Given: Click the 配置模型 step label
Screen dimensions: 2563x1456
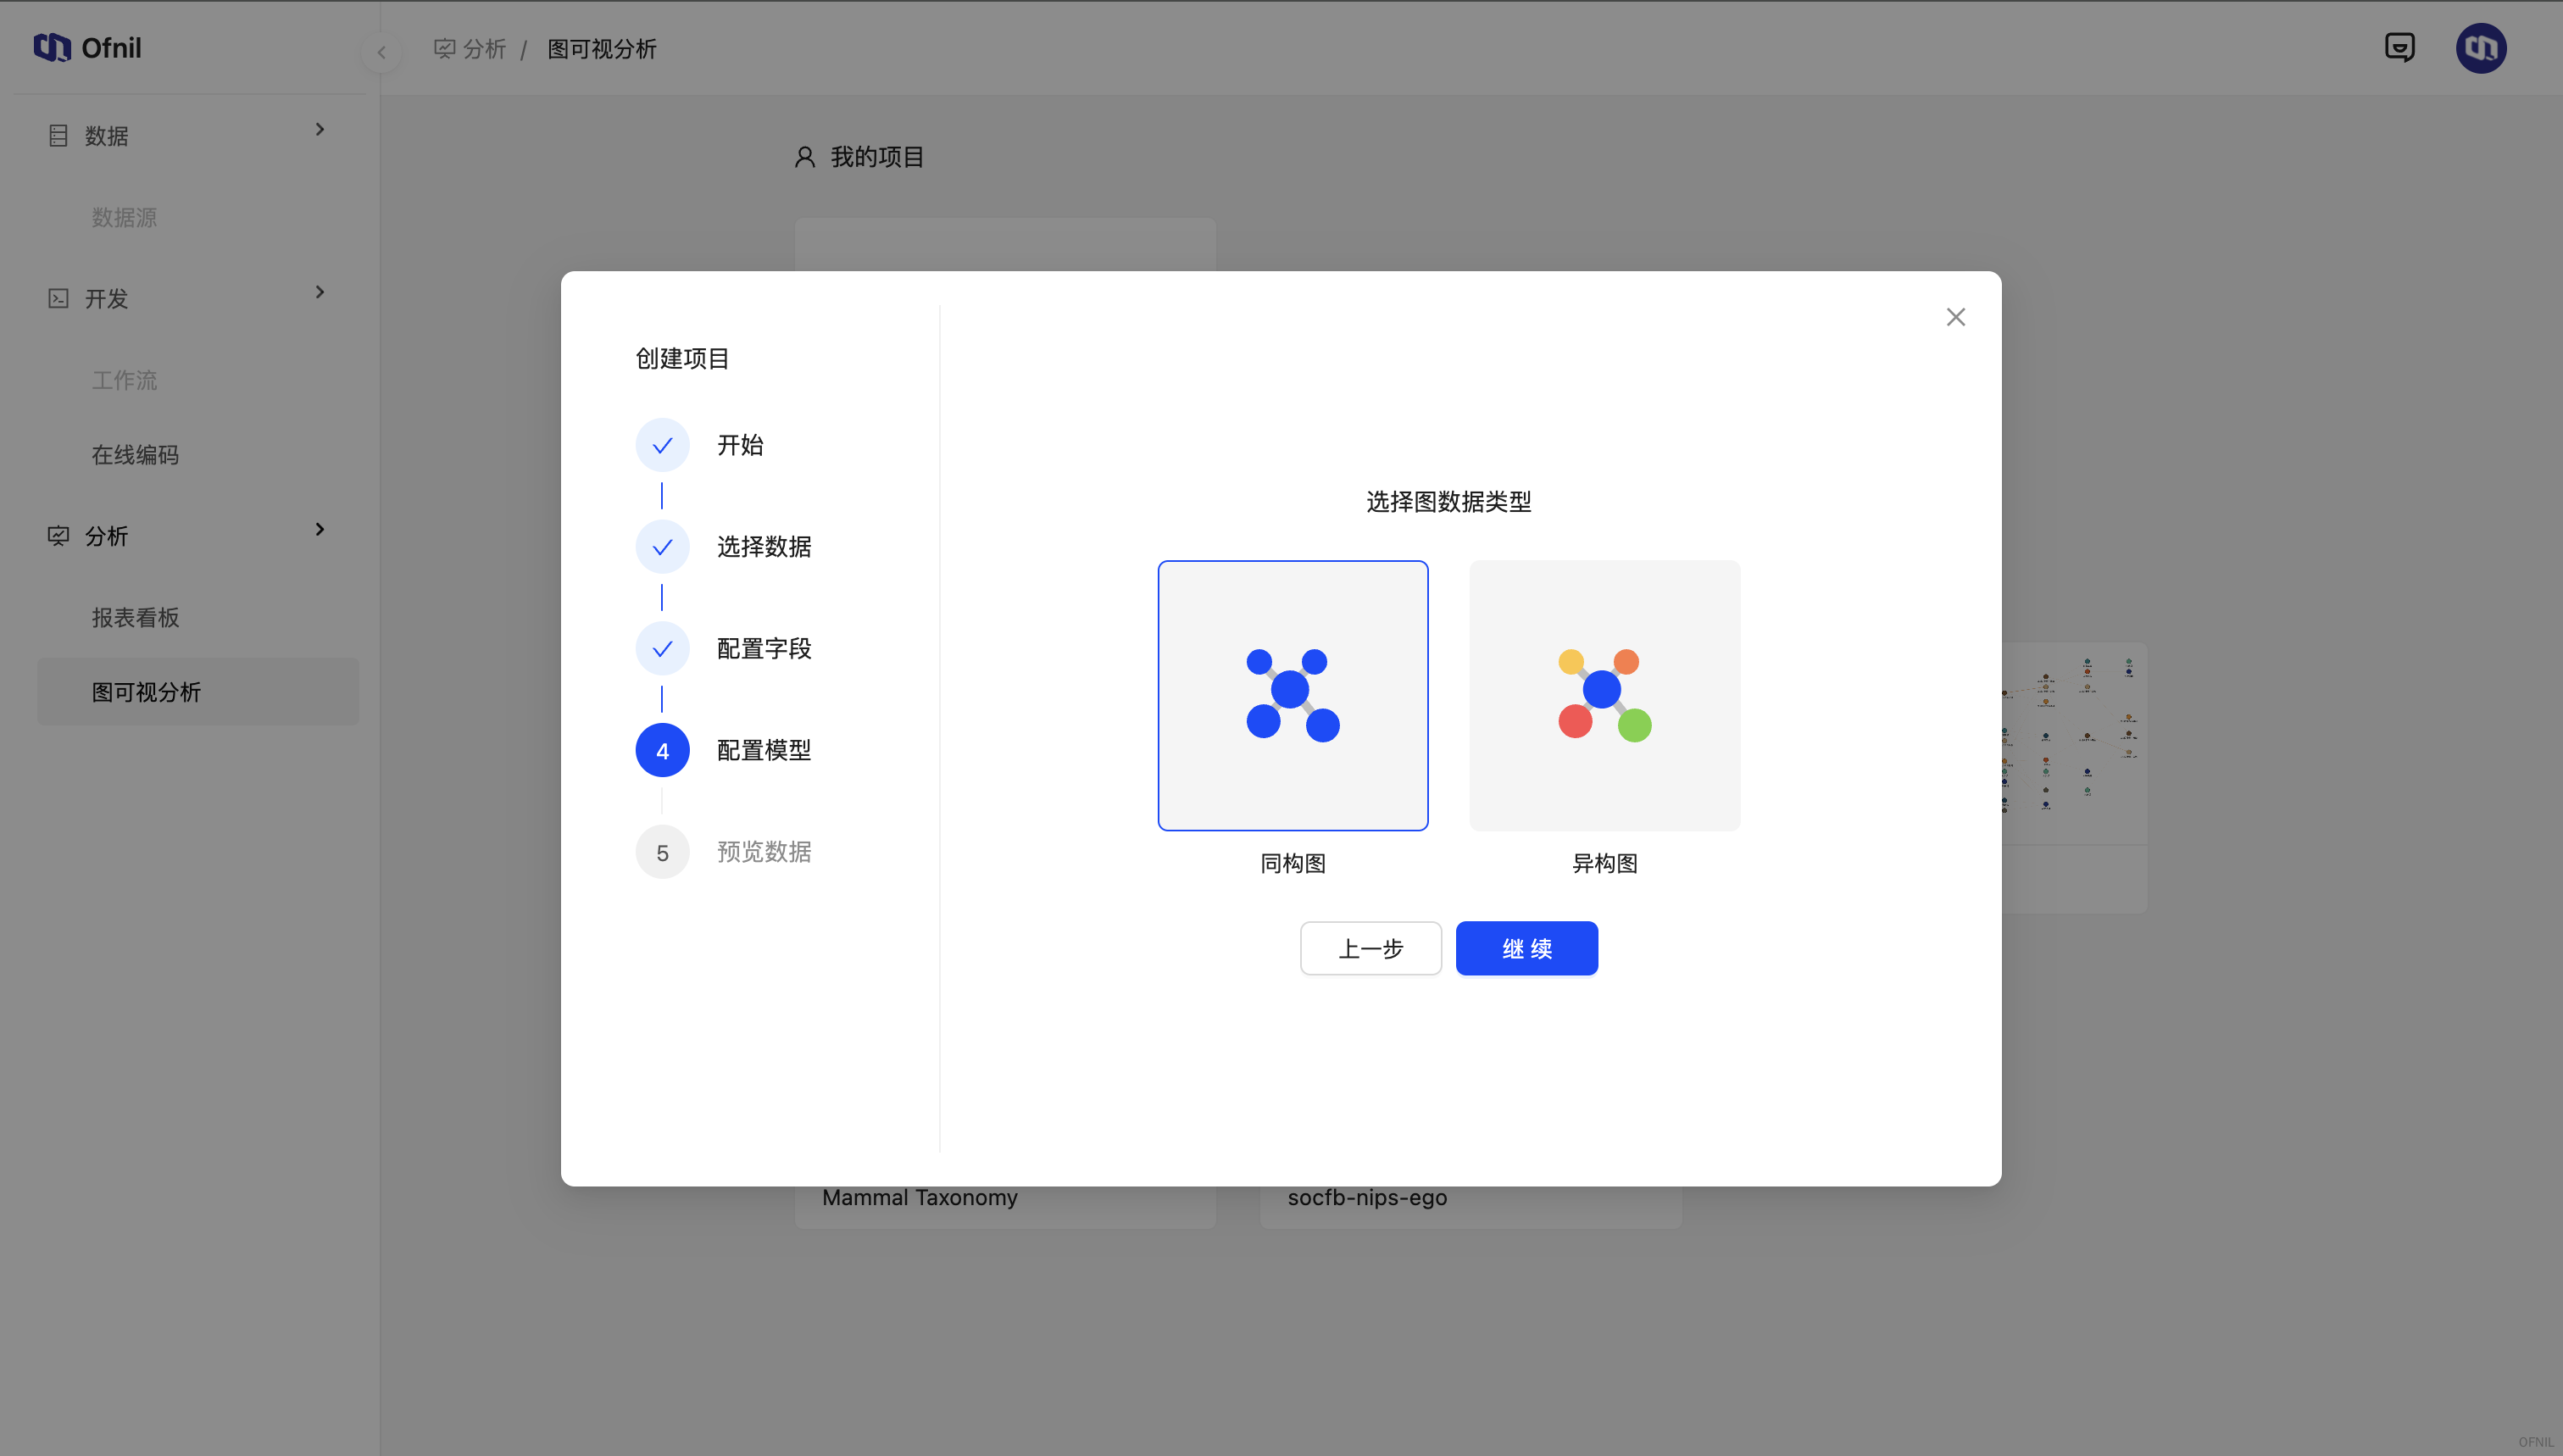Looking at the screenshot, I should tap(764, 750).
